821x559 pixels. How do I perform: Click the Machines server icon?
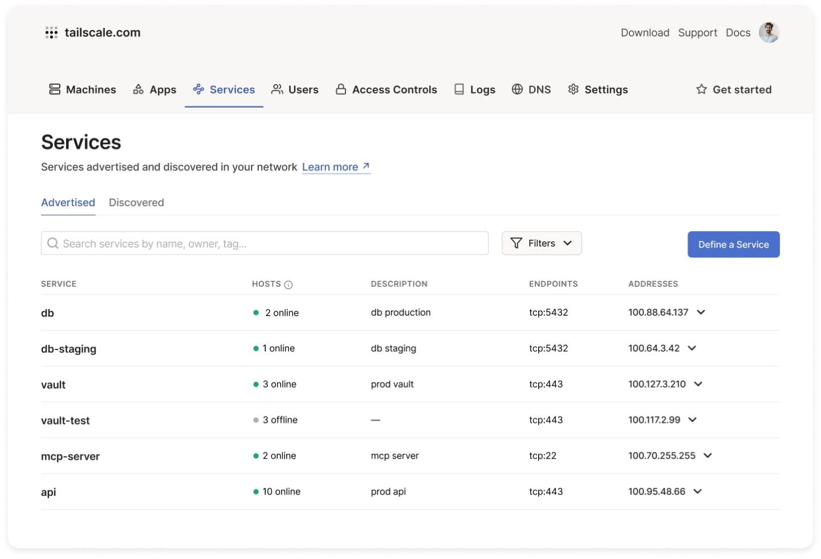(x=55, y=89)
